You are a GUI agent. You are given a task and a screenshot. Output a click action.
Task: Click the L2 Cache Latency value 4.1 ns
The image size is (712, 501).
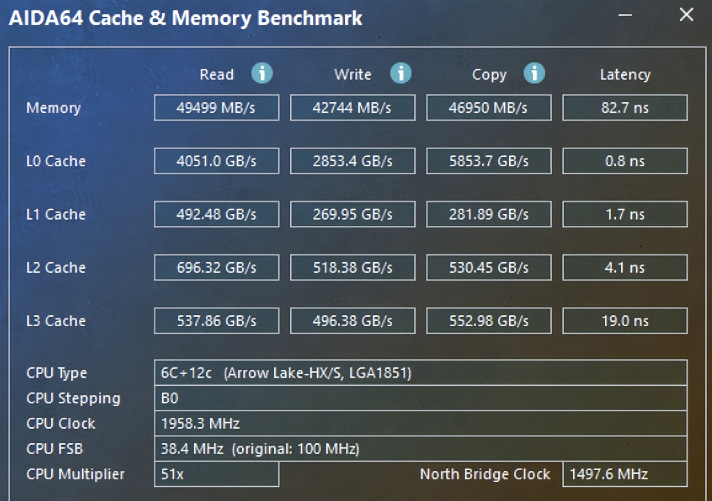click(624, 267)
